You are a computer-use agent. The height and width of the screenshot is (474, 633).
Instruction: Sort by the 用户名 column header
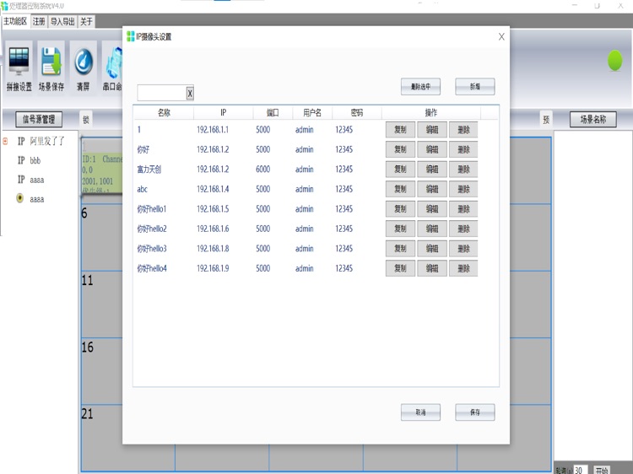tap(312, 112)
